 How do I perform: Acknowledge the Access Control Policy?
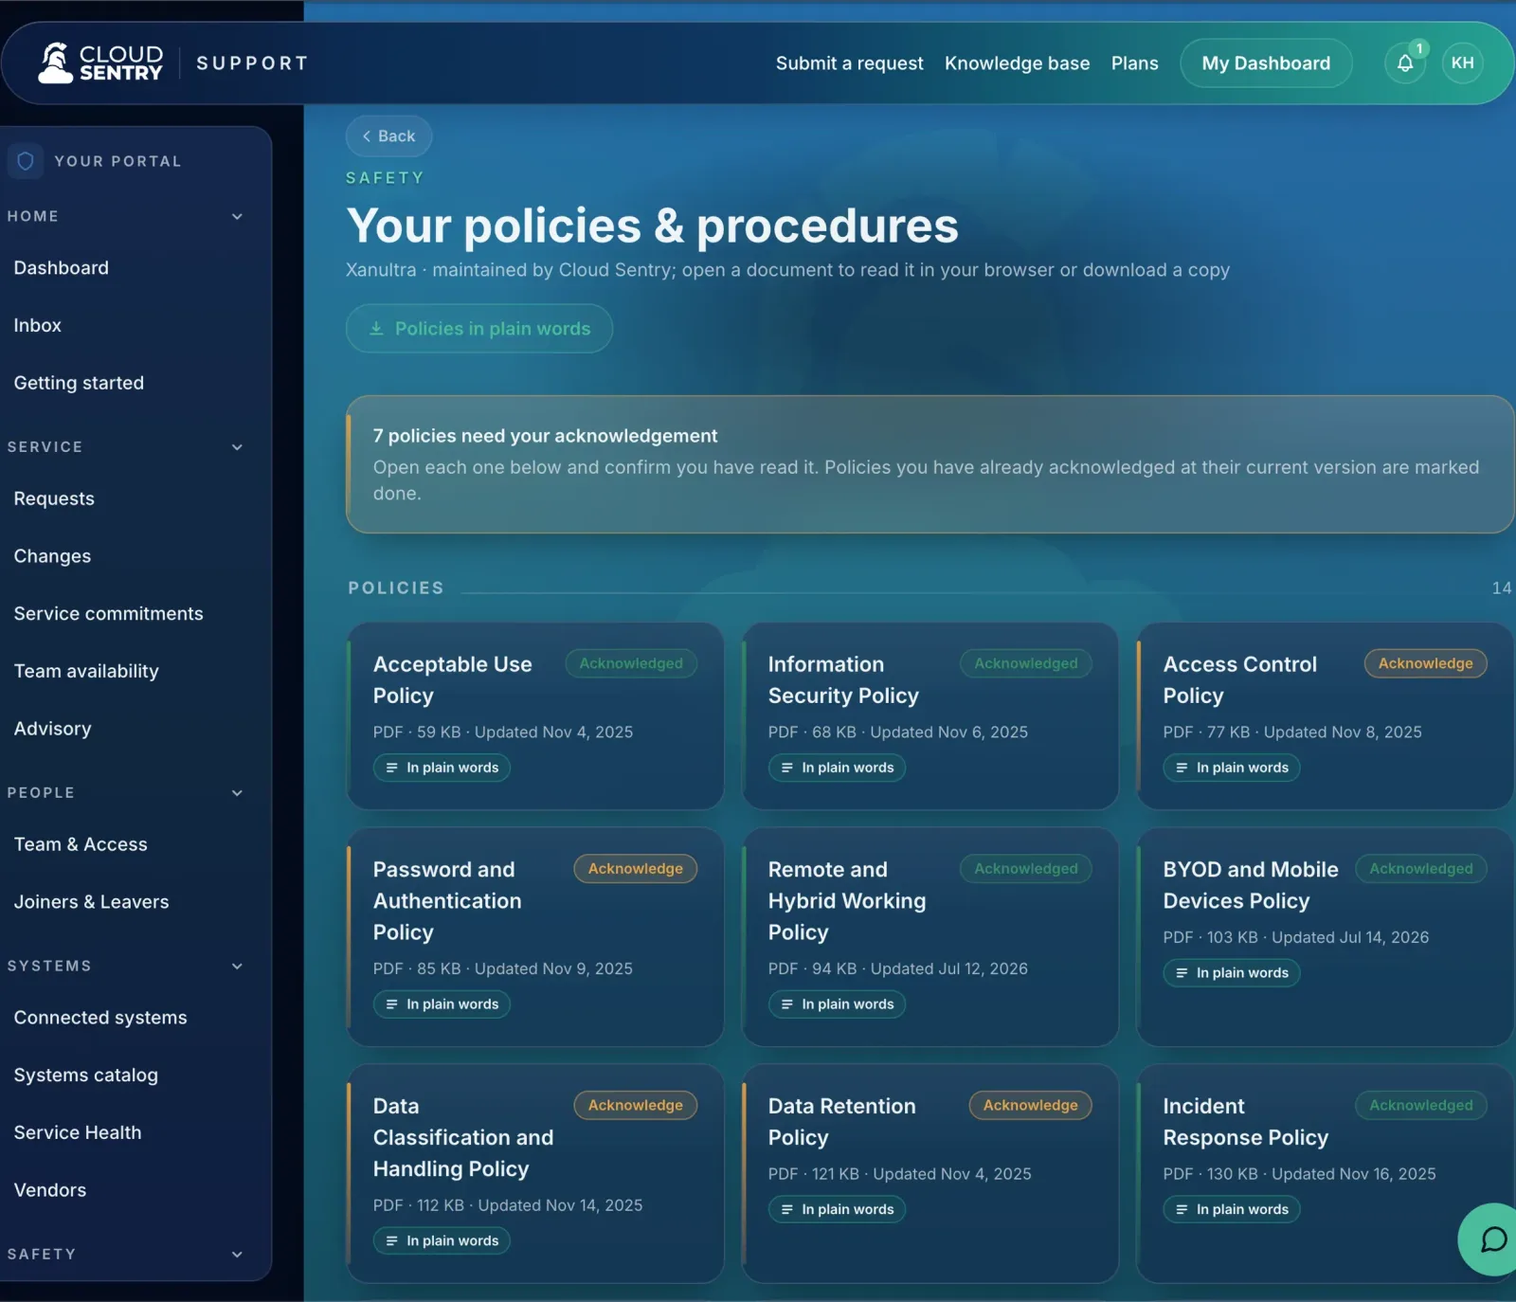[x=1425, y=663]
